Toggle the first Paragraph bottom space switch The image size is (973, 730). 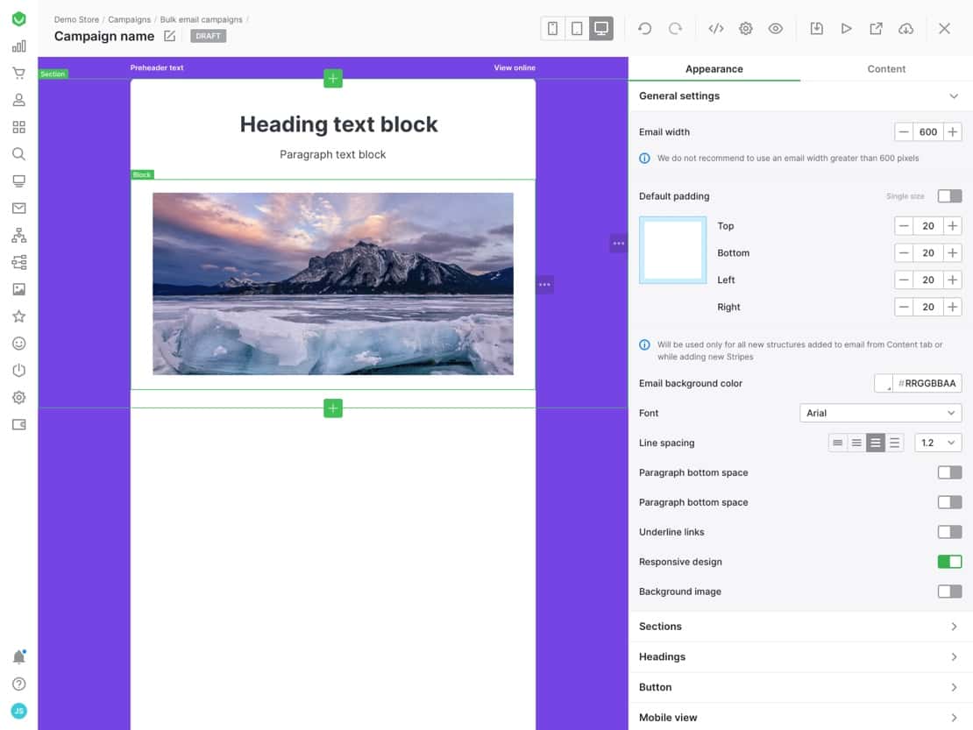tap(949, 472)
